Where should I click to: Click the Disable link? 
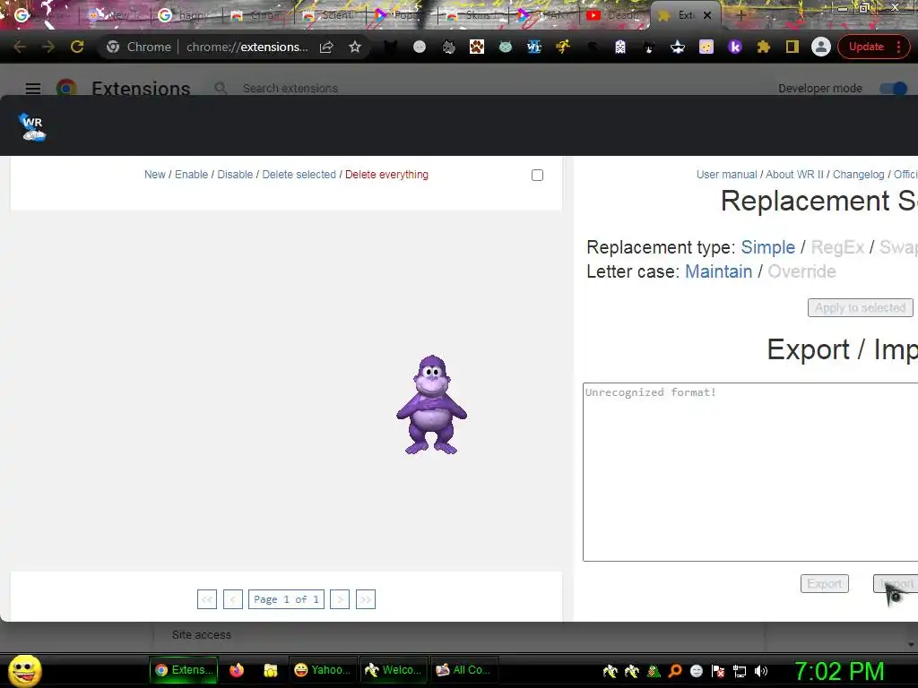click(235, 175)
